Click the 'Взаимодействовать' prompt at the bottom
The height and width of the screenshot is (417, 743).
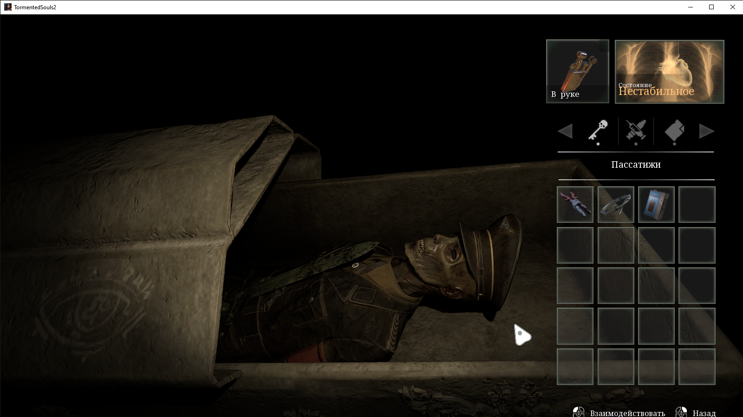627,413
